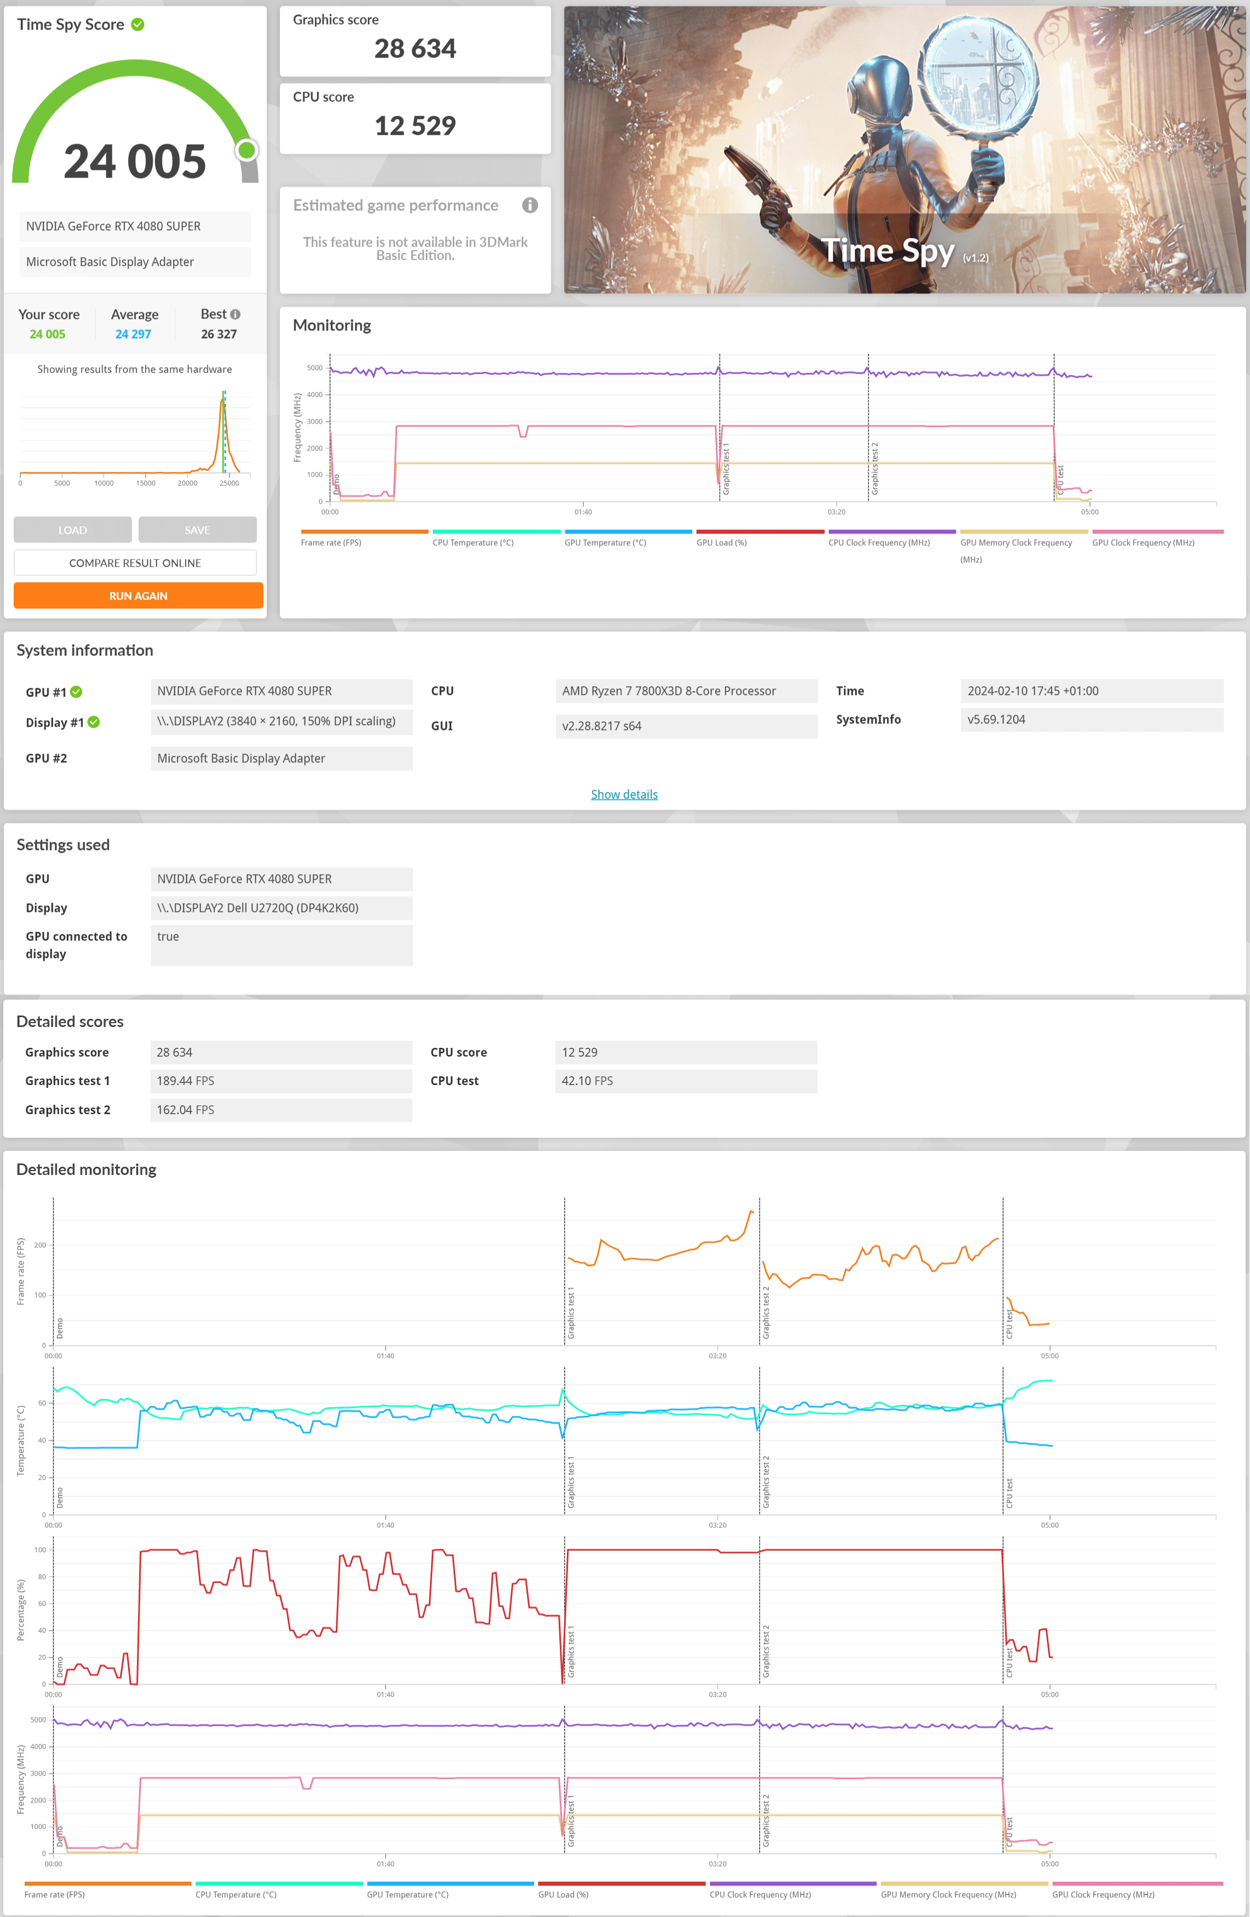Screen dimensions: 1250x1917
Task: Toggle GPU Load (%) legend in Monitoring chart
Action: click(x=721, y=542)
